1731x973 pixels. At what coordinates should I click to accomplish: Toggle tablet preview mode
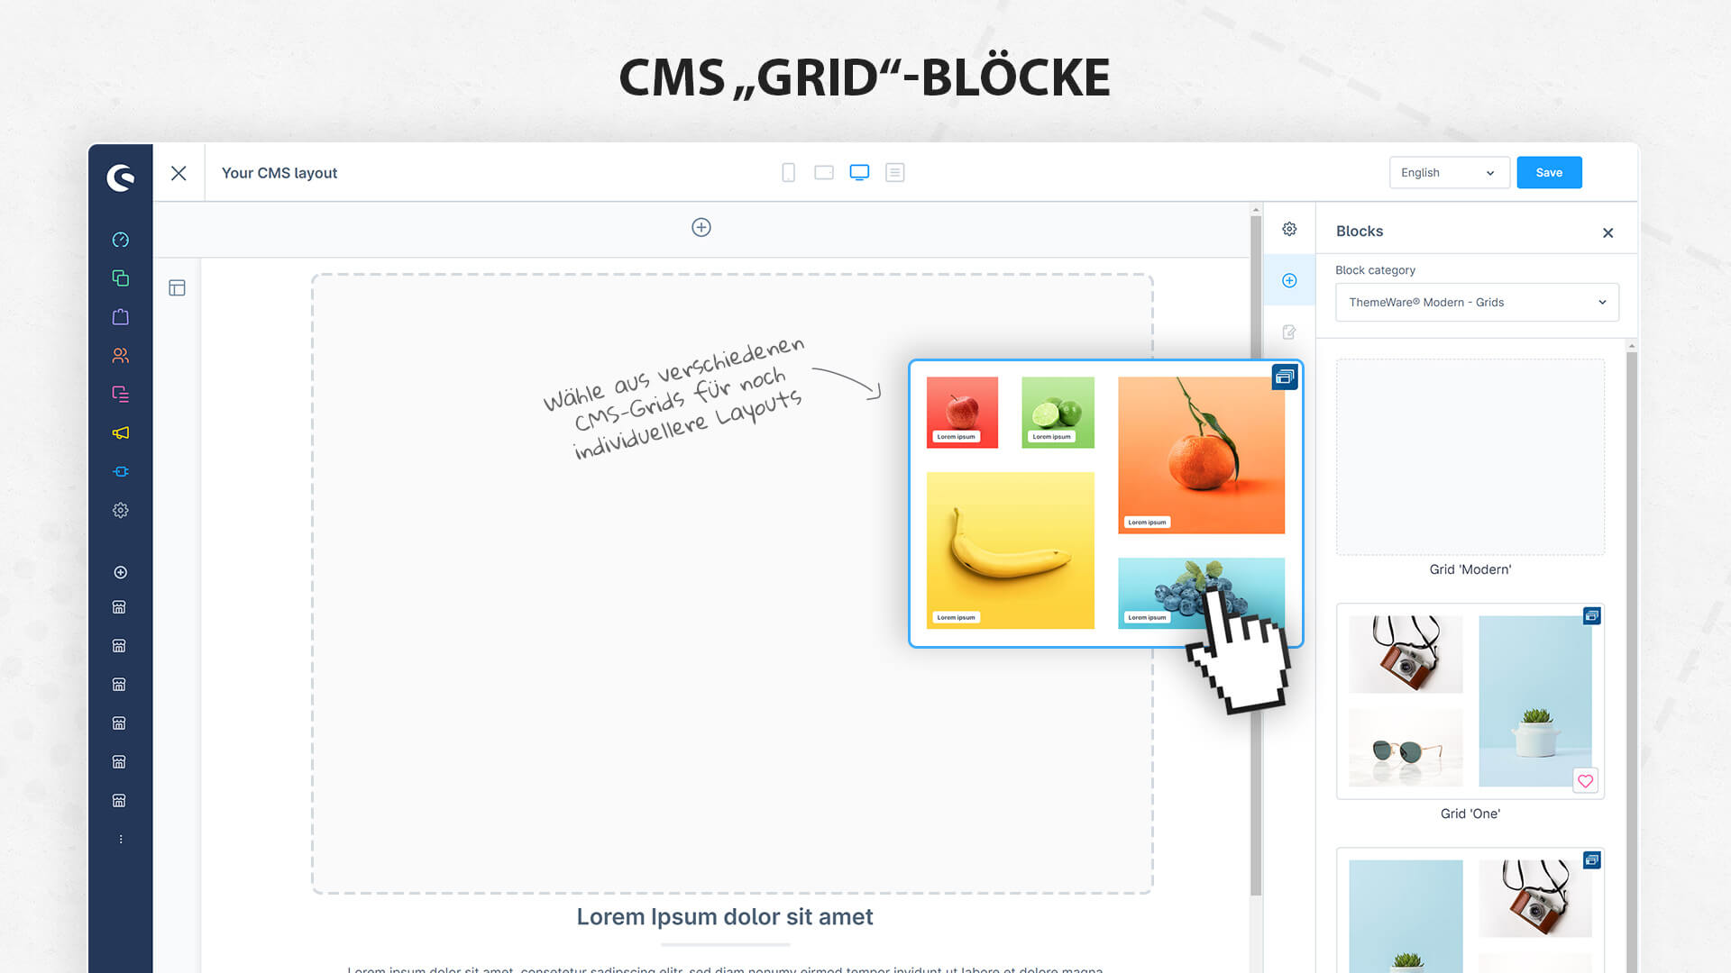click(824, 172)
